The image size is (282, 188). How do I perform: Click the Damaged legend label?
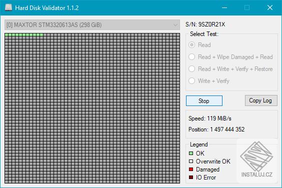point(207,169)
